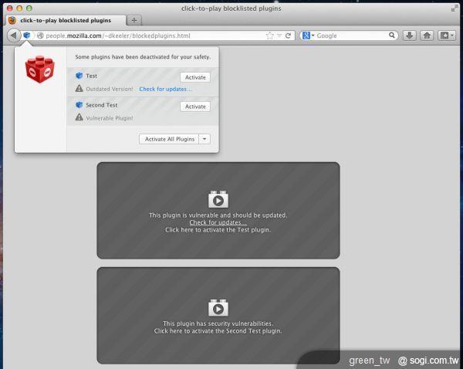463x369 pixels.
Task: Click 'Click here to activate the Test plugin.'
Action: point(218,230)
